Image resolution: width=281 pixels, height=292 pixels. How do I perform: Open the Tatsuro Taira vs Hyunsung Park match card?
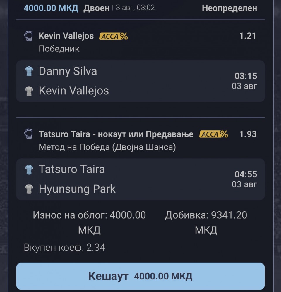140,179
